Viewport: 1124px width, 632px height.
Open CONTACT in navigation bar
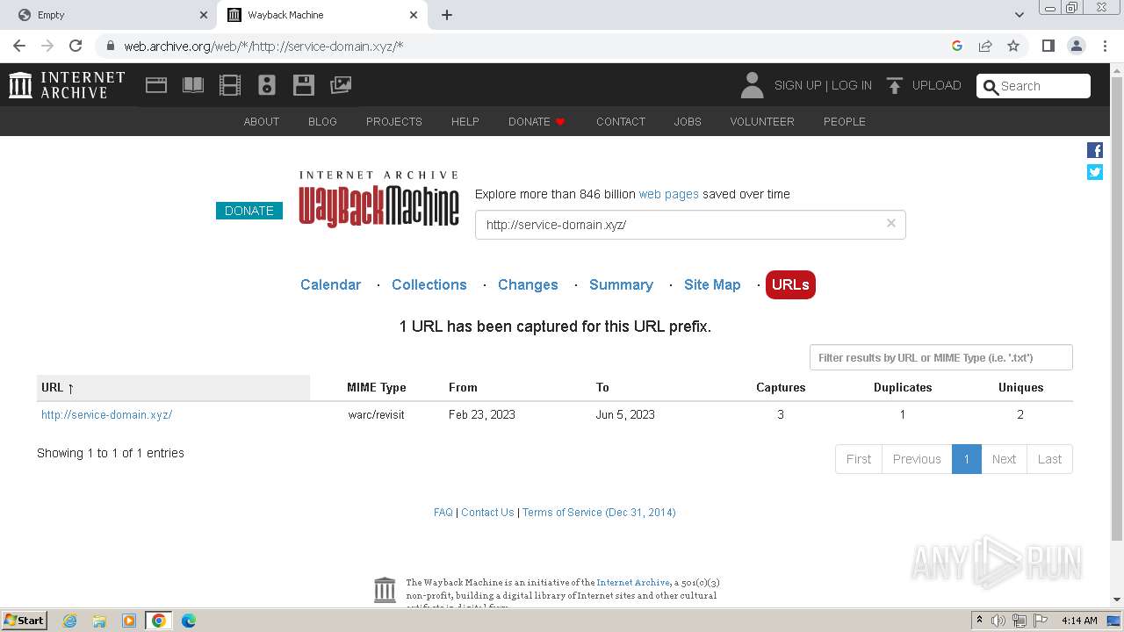pos(621,121)
